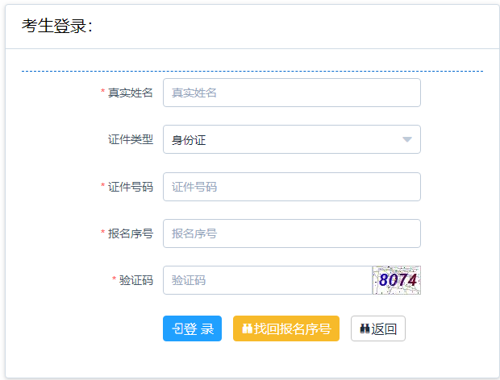Click the 考生登录 panel heading
This screenshot has height=380, width=500.
coord(56,27)
